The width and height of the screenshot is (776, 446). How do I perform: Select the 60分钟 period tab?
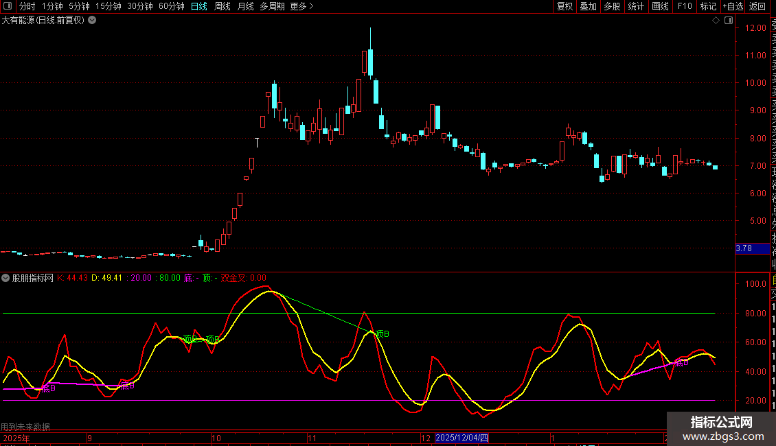(172, 6)
